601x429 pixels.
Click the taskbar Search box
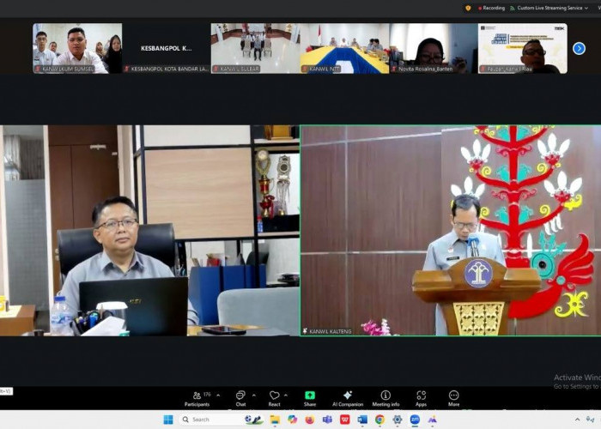[x=222, y=420]
